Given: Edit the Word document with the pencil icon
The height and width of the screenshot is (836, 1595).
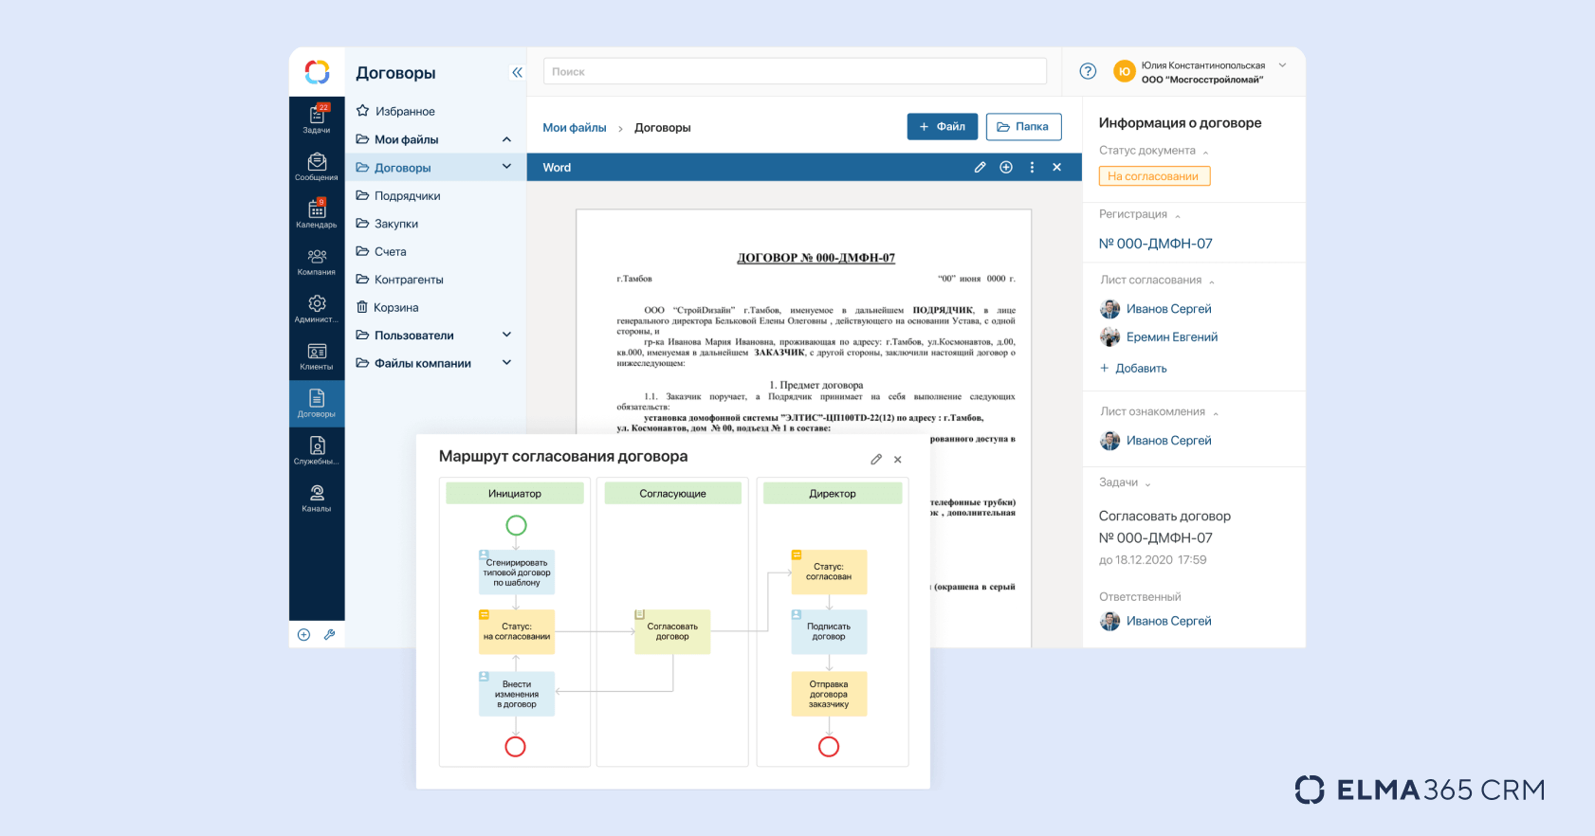Looking at the screenshot, I should [980, 168].
